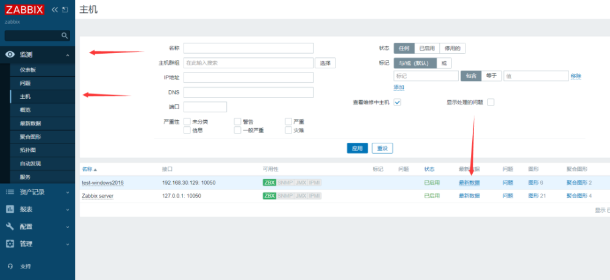Select 与/或 (默认) tag mode
This screenshot has height=280, width=610.
(415, 63)
